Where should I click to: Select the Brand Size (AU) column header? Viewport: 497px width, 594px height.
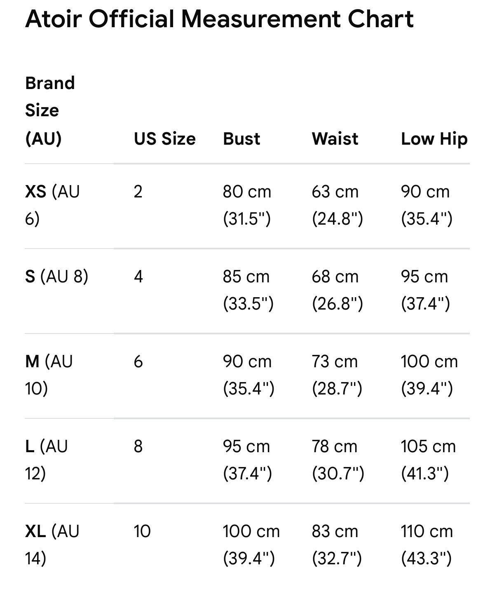point(50,110)
